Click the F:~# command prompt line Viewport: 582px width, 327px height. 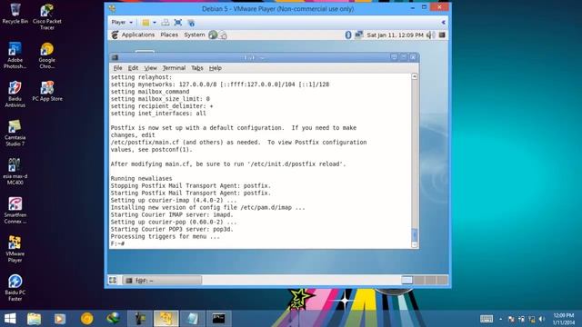pos(117,243)
